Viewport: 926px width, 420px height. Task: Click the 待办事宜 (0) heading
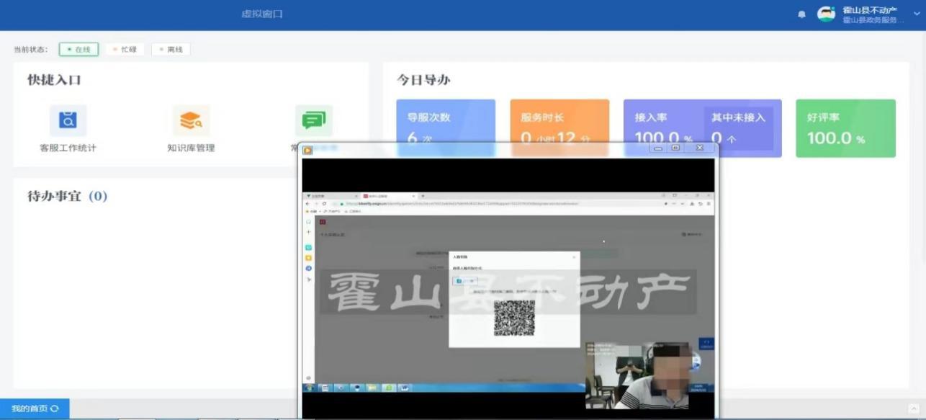click(x=67, y=196)
